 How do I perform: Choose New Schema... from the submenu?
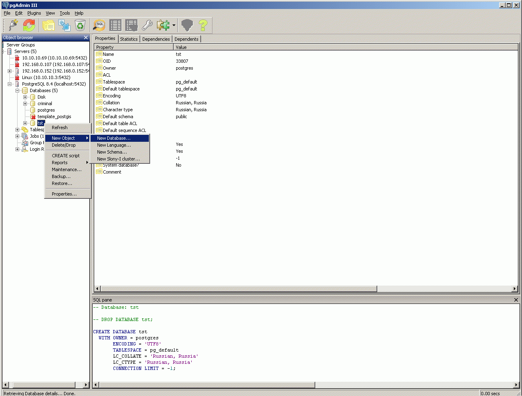(120, 152)
